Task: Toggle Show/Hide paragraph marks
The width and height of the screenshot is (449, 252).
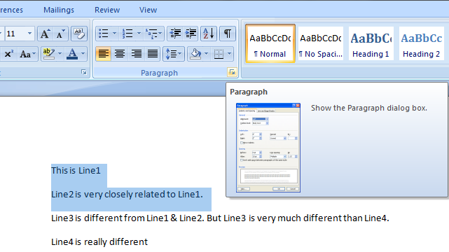Action: (x=228, y=34)
